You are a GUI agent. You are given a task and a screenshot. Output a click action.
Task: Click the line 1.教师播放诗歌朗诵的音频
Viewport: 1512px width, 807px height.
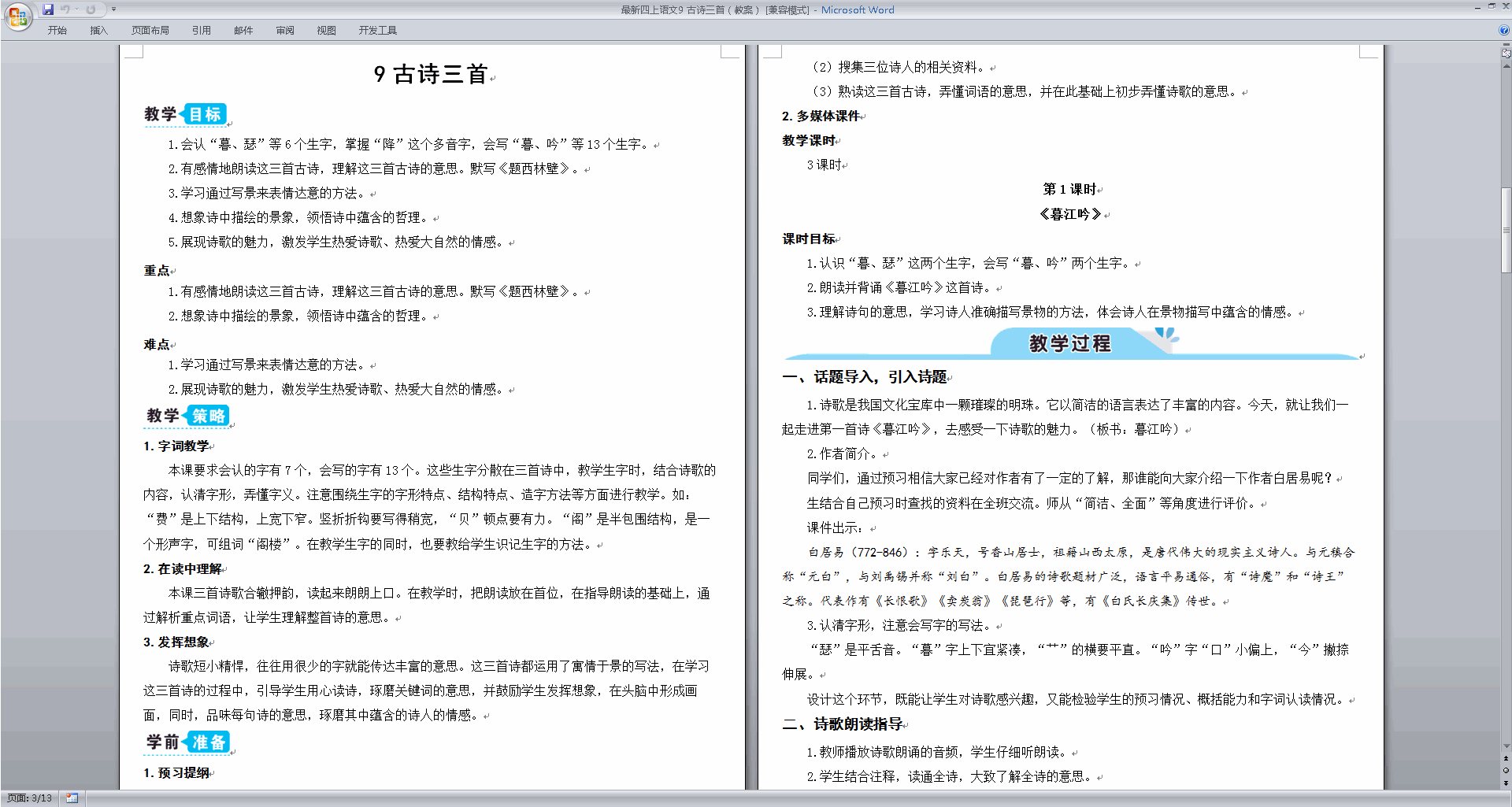click(939, 752)
